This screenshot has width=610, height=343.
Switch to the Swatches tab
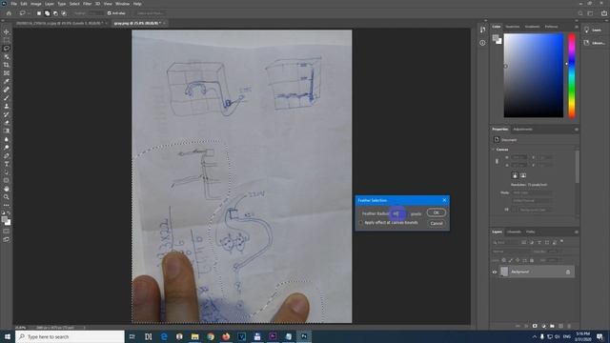[x=513, y=27]
